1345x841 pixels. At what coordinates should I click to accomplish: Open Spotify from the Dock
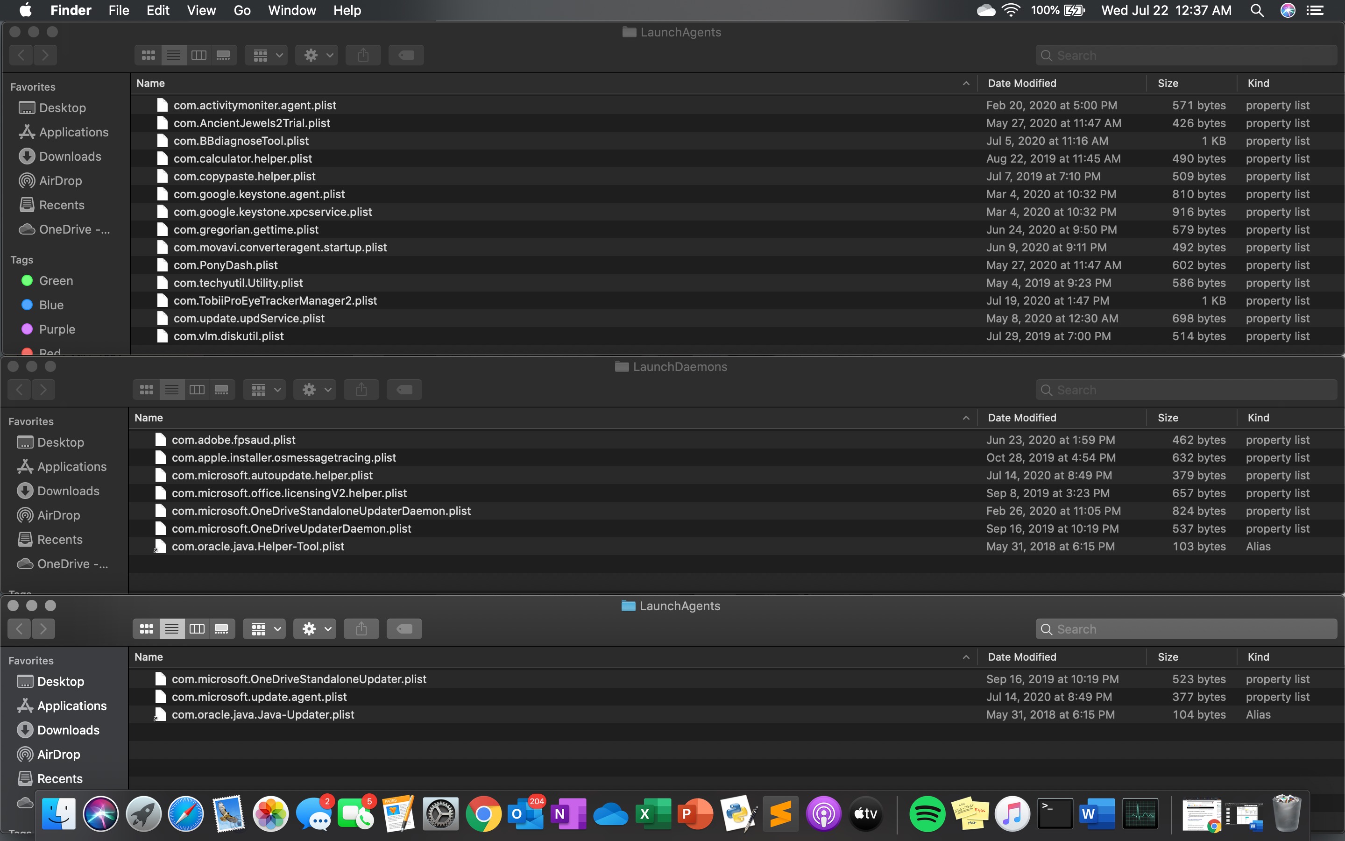click(x=927, y=814)
